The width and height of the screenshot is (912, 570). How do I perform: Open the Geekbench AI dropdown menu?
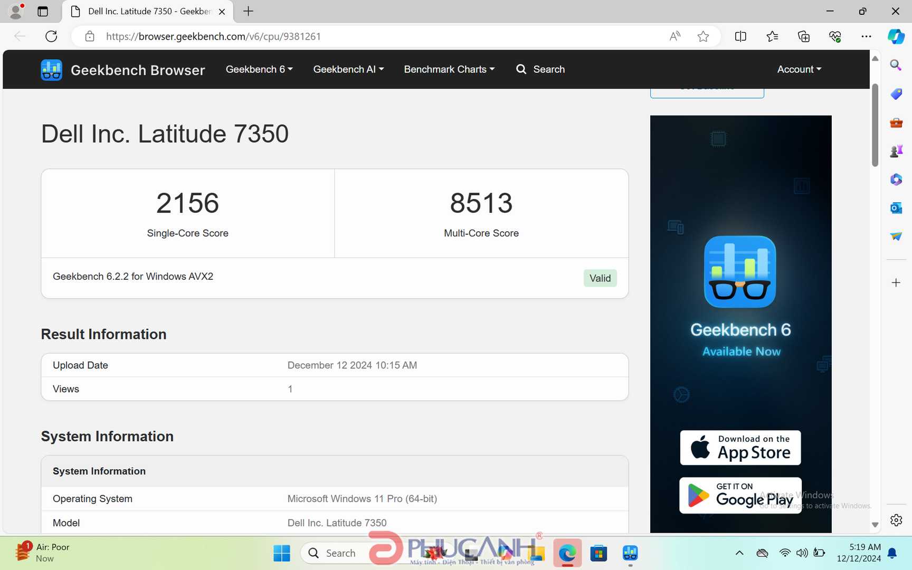[348, 69]
